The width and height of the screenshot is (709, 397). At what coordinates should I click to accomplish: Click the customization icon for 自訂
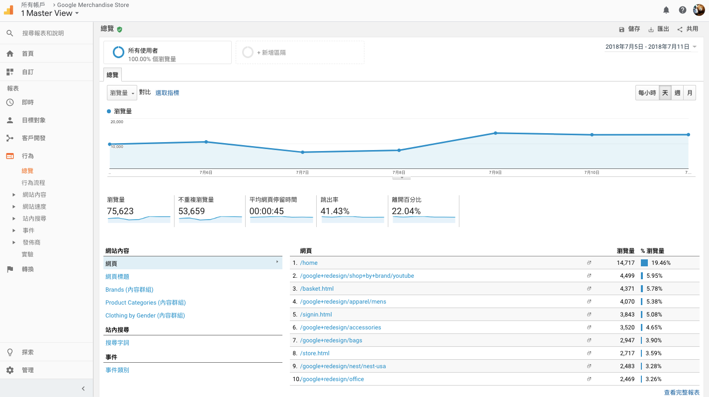(10, 72)
